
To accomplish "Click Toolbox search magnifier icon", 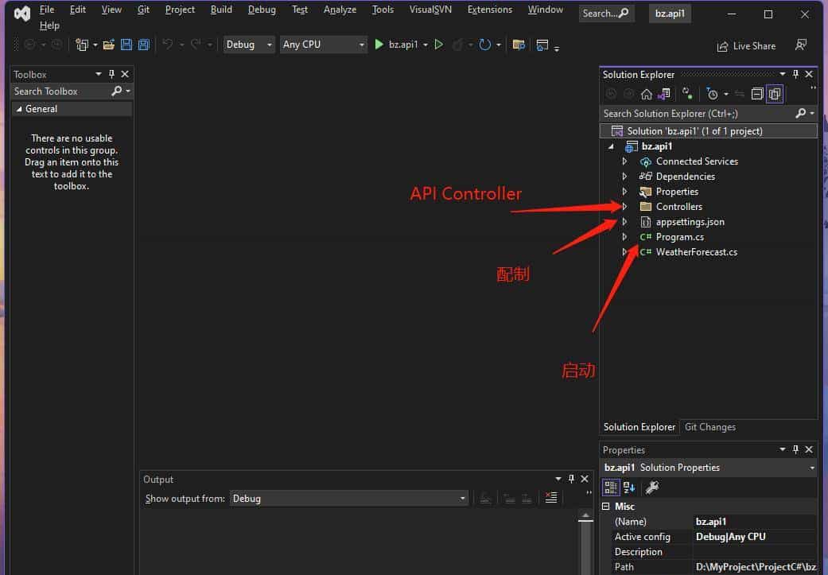I will pos(117,91).
